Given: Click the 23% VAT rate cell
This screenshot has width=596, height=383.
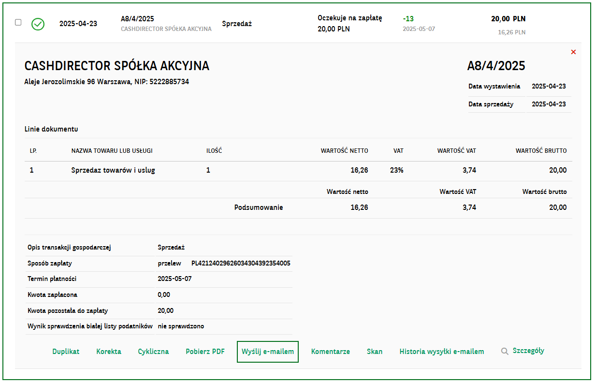Looking at the screenshot, I should pyautogui.click(x=397, y=170).
